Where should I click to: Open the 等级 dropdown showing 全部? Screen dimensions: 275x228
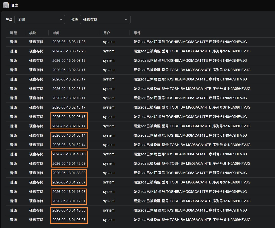40,19
